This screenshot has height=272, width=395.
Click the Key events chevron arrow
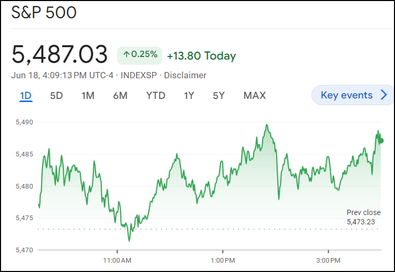click(384, 95)
